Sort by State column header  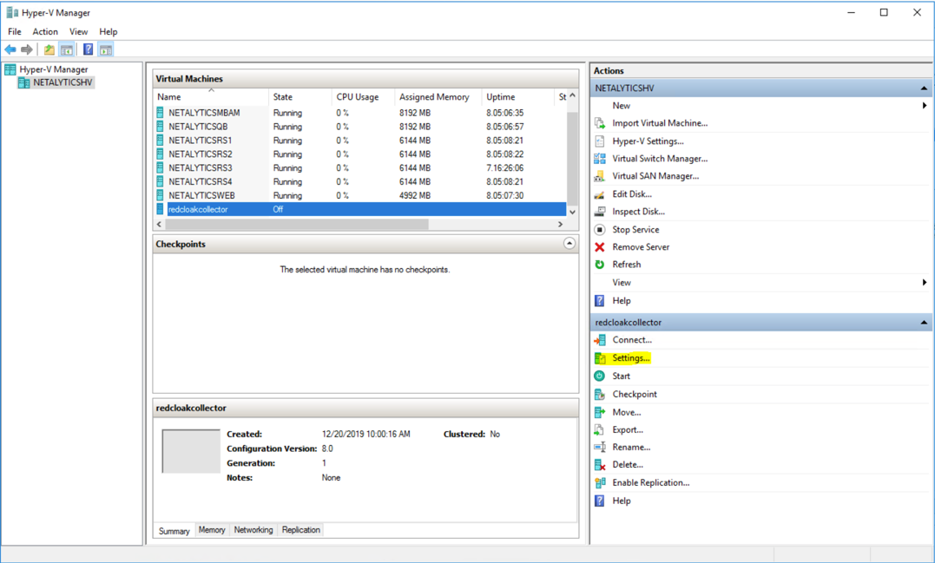(300, 96)
